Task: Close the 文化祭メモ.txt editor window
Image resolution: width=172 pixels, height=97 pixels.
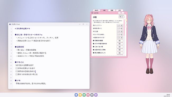Action: [87, 24]
